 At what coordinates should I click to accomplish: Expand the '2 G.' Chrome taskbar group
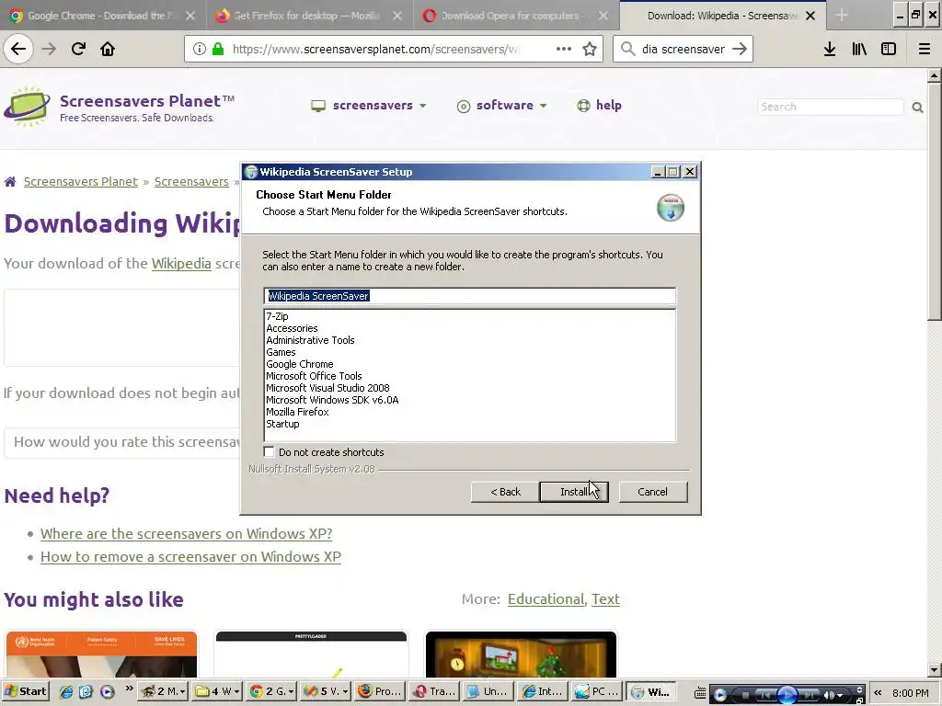[x=270, y=691]
